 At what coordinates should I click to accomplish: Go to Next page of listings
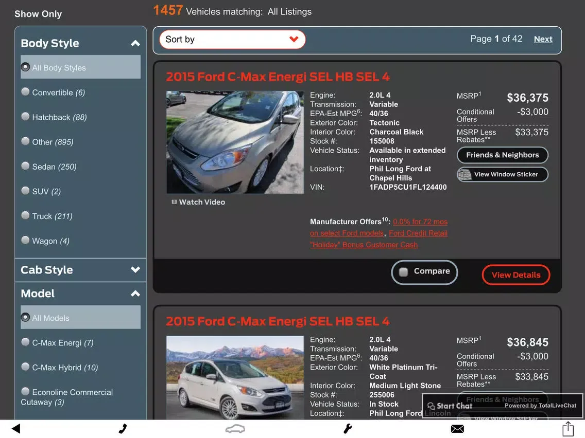(x=543, y=39)
